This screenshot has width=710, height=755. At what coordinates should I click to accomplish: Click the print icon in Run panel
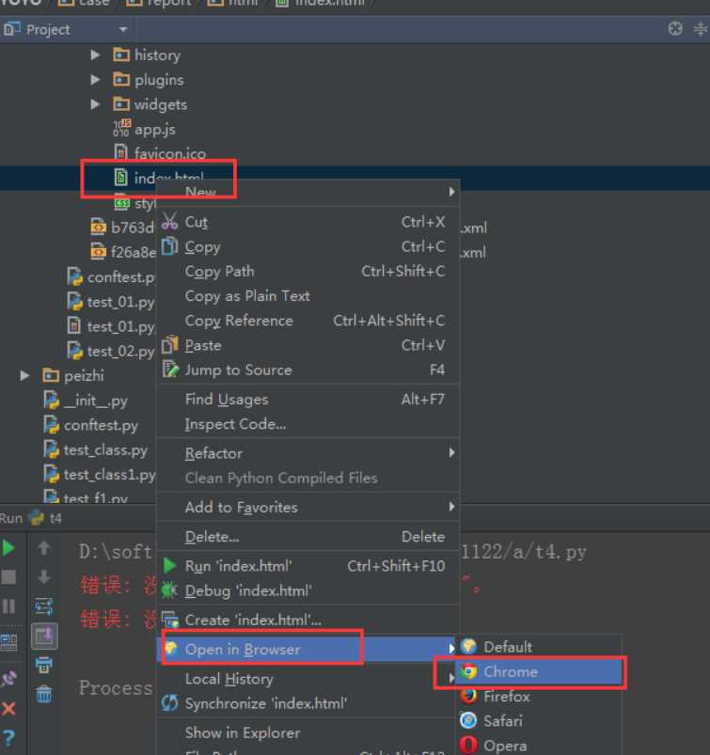tap(44, 666)
